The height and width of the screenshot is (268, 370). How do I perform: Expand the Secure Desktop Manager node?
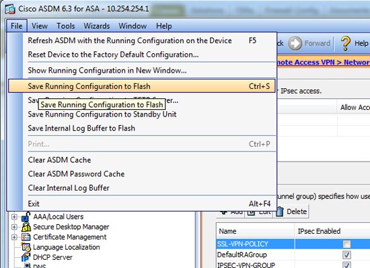(14, 227)
